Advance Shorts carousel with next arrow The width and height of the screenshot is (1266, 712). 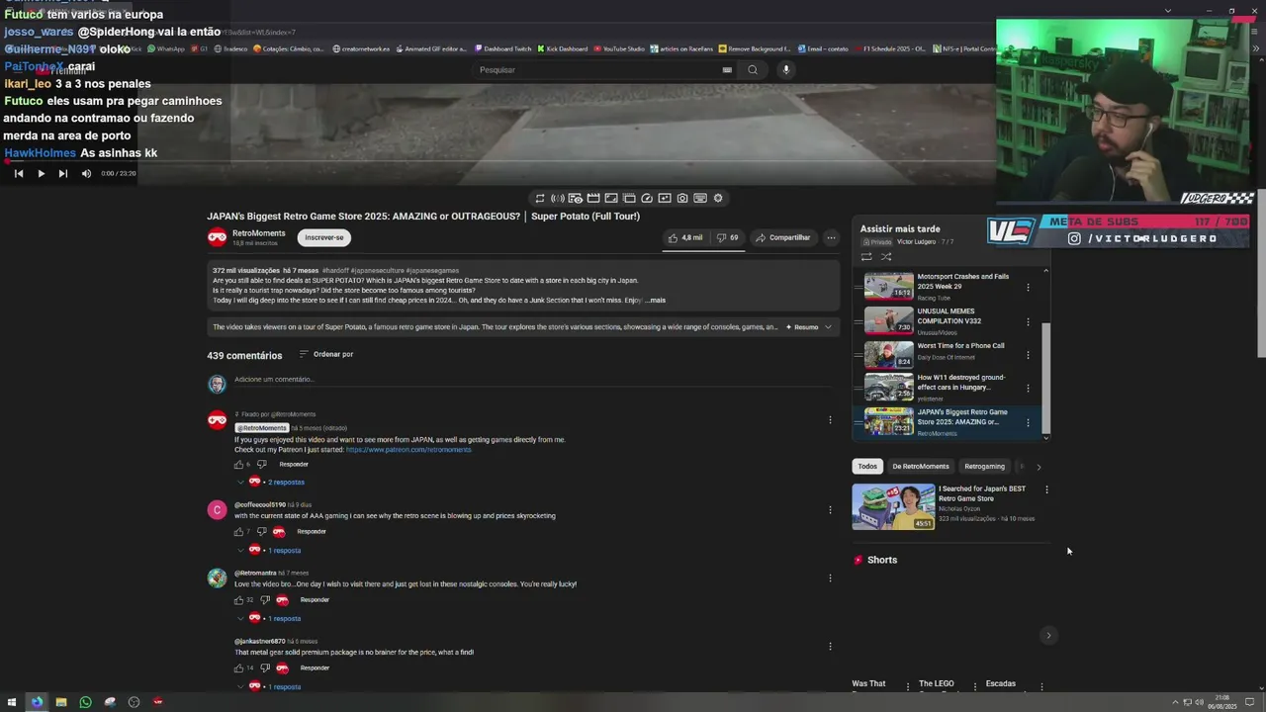click(x=1048, y=635)
